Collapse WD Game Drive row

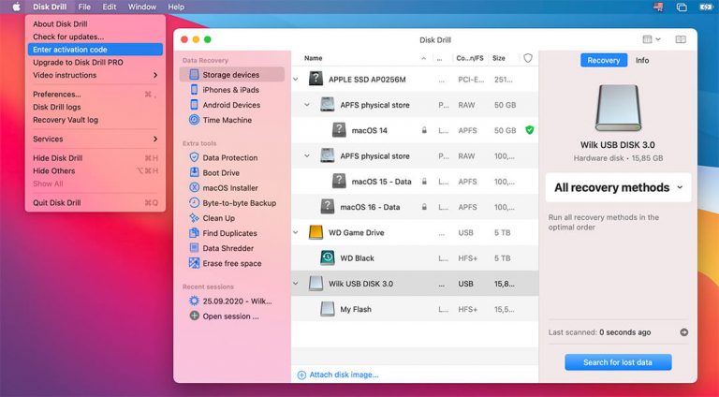point(296,233)
